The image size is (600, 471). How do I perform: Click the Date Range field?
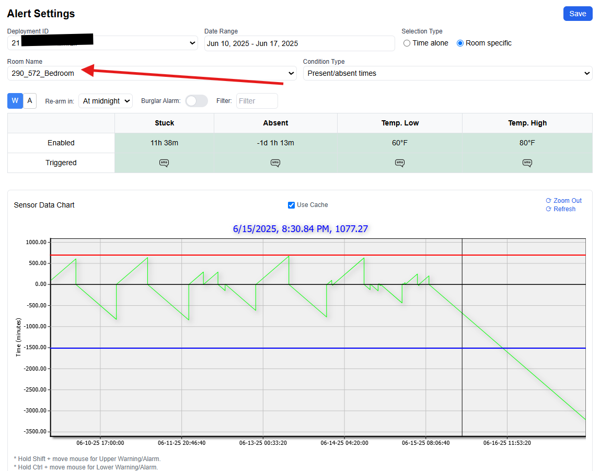[x=299, y=43]
